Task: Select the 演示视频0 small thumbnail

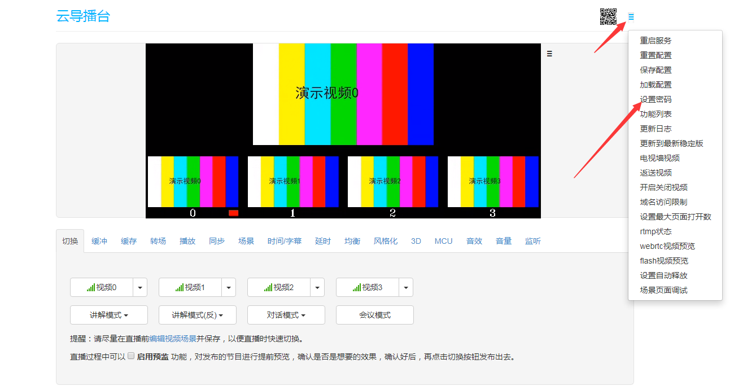Action: coord(193,182)
